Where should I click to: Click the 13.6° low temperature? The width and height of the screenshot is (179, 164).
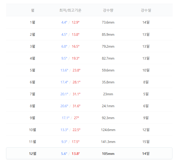coord(64,70)
